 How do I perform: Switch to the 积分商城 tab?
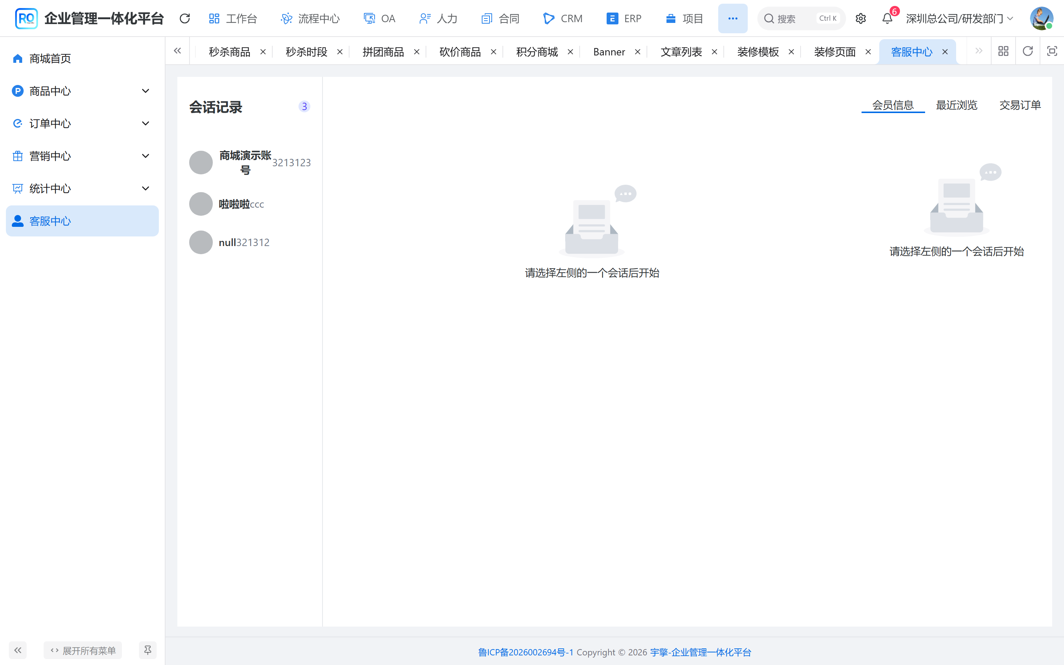coord(537,52)
